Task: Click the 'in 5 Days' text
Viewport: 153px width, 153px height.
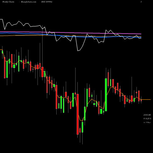Action: (x=147, y=122)
